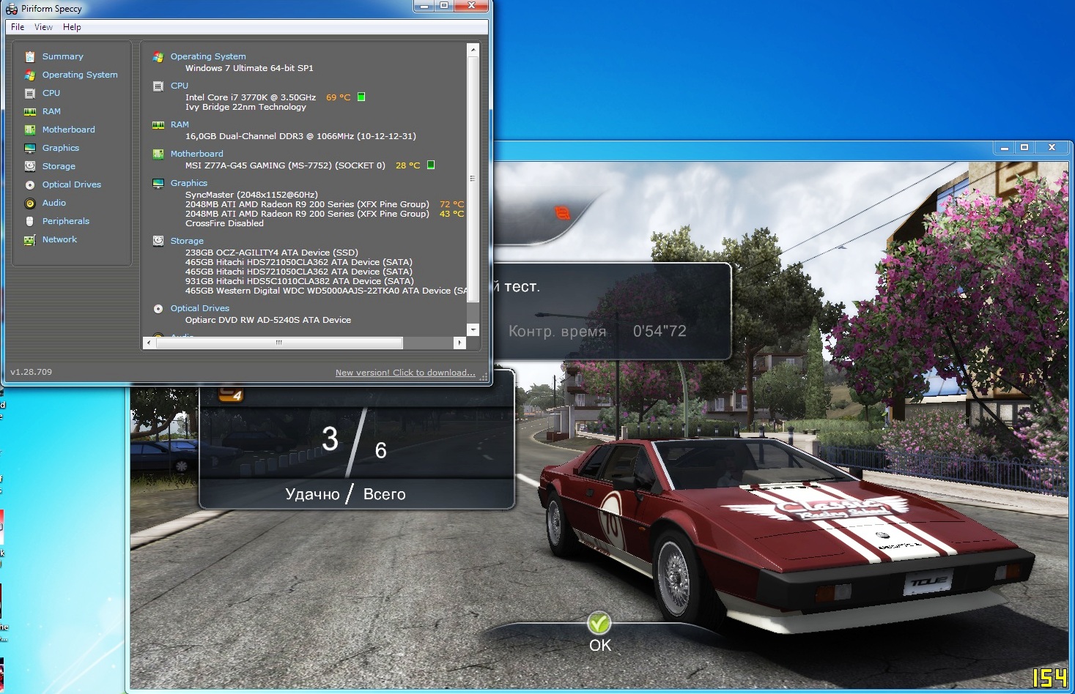Click the motherboard temperature value '28 °C'

(408, 165)
